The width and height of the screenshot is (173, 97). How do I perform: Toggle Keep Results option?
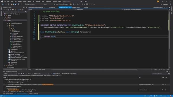[x=66, y=74]
